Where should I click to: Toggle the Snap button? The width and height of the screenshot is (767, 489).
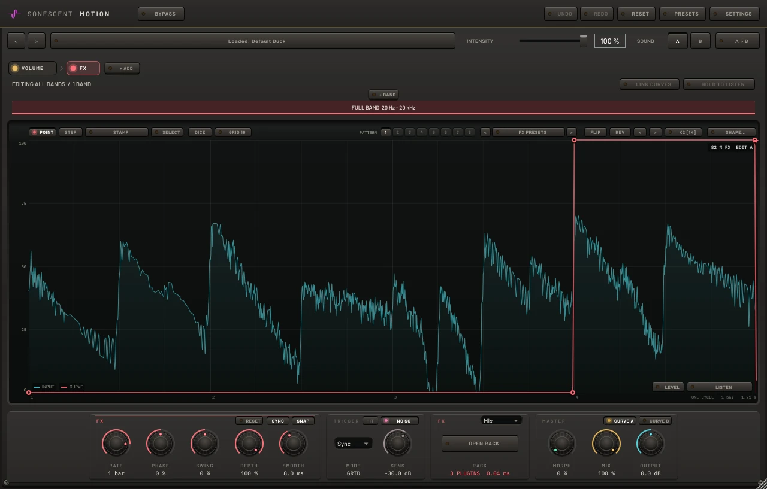click(x=303, y=421)
